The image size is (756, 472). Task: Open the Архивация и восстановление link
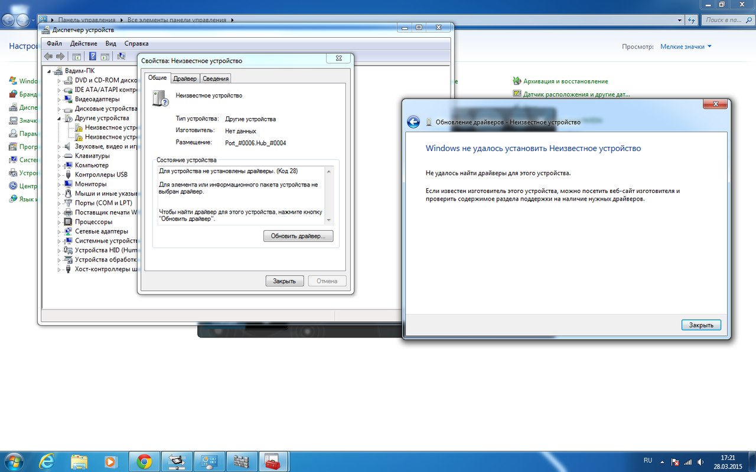click(565, 81)
